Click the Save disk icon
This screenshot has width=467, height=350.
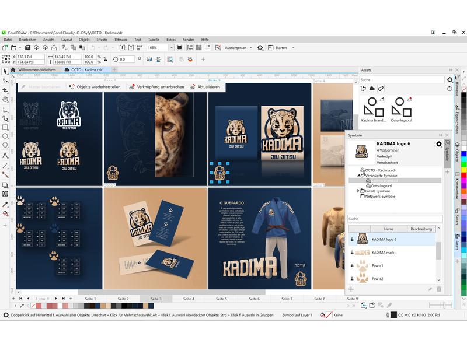27,48
